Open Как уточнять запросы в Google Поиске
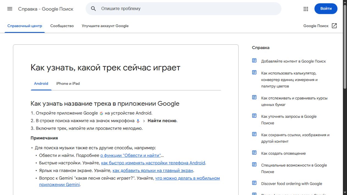This screenshot has height=195, width=347. pos(289,120)
